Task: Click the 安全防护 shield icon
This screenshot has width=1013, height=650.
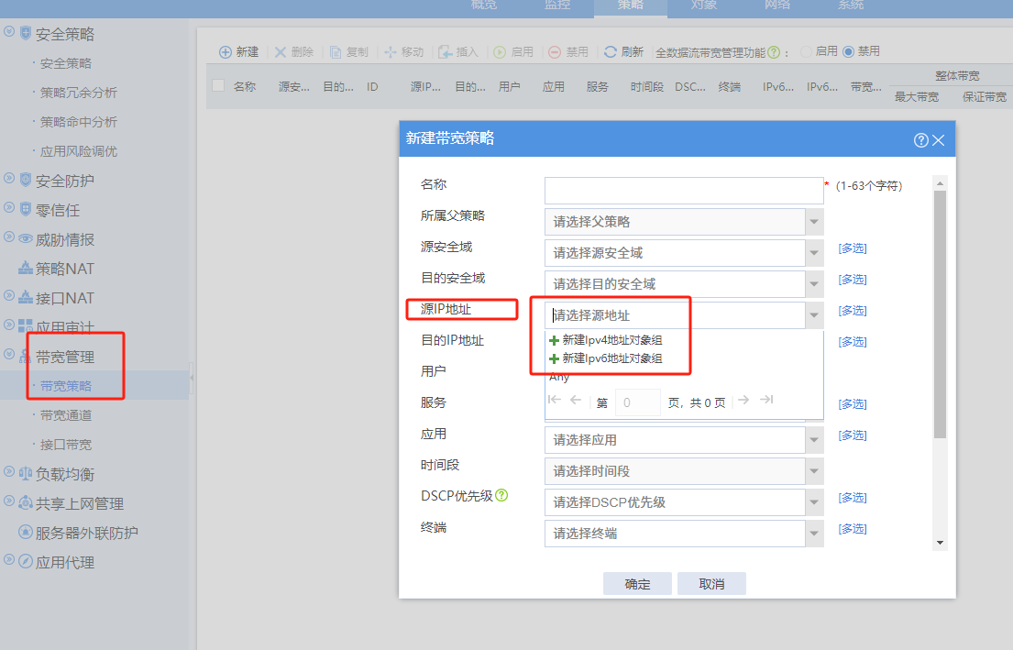Action: pyautogui.click(x=25, y=180)
